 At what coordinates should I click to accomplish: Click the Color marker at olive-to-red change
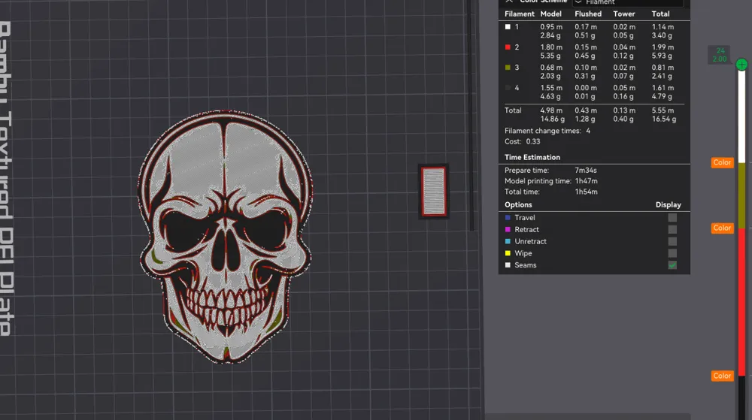click(722, 228)
